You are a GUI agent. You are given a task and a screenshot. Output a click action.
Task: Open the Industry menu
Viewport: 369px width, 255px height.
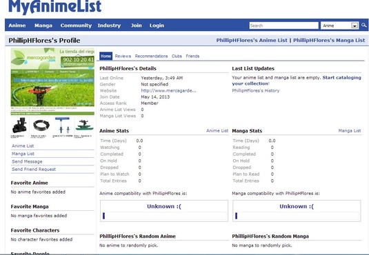coord(109,25)
